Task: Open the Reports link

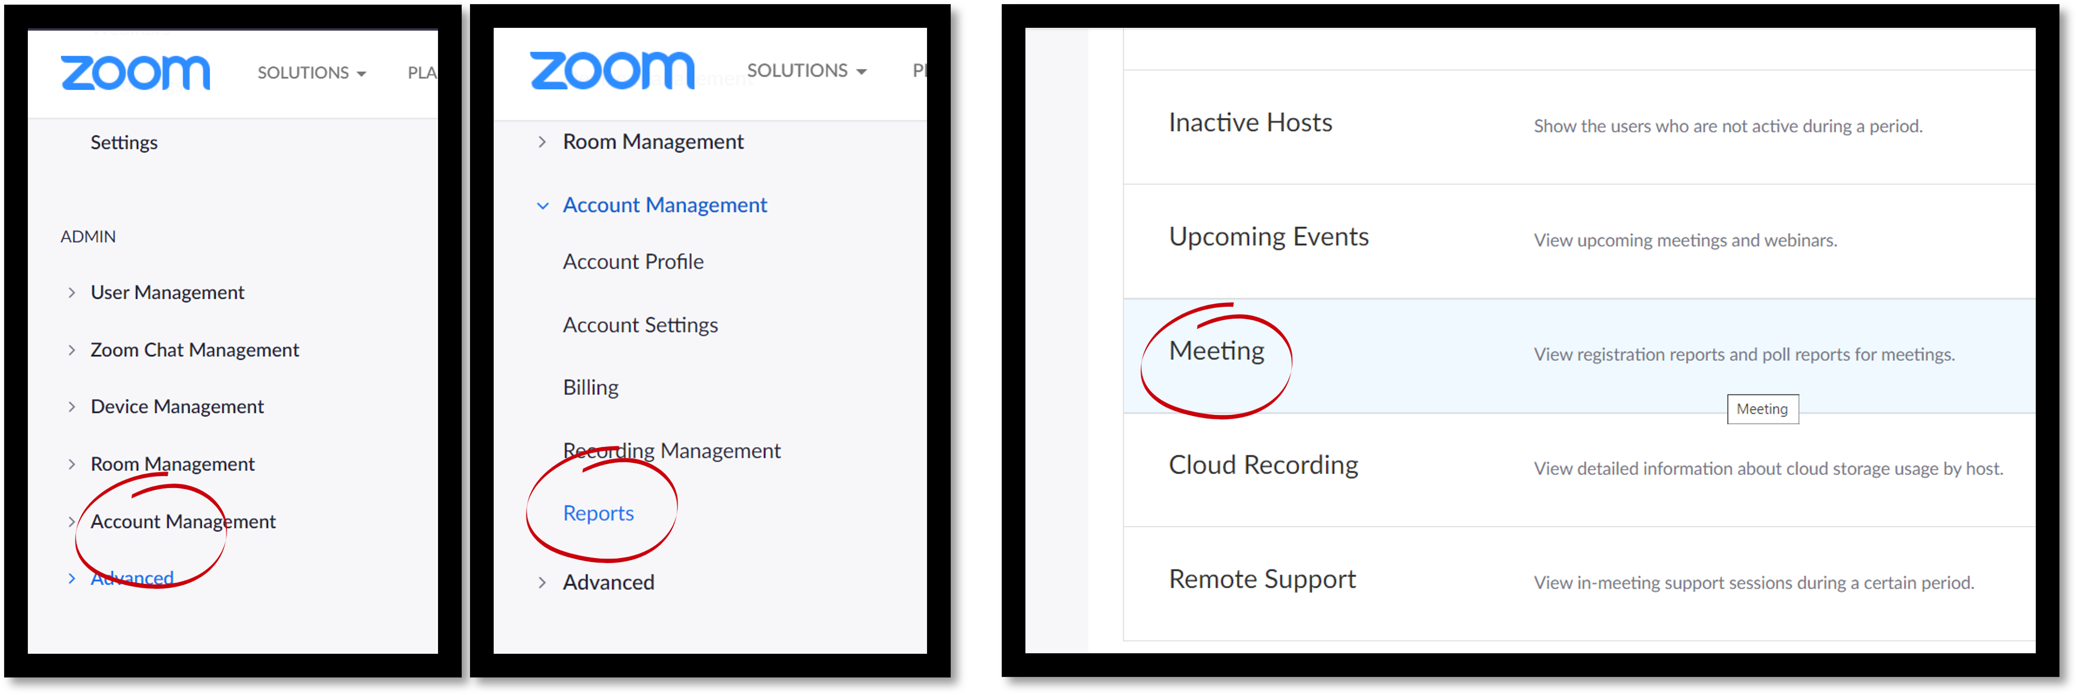Action: click(598, 513)
